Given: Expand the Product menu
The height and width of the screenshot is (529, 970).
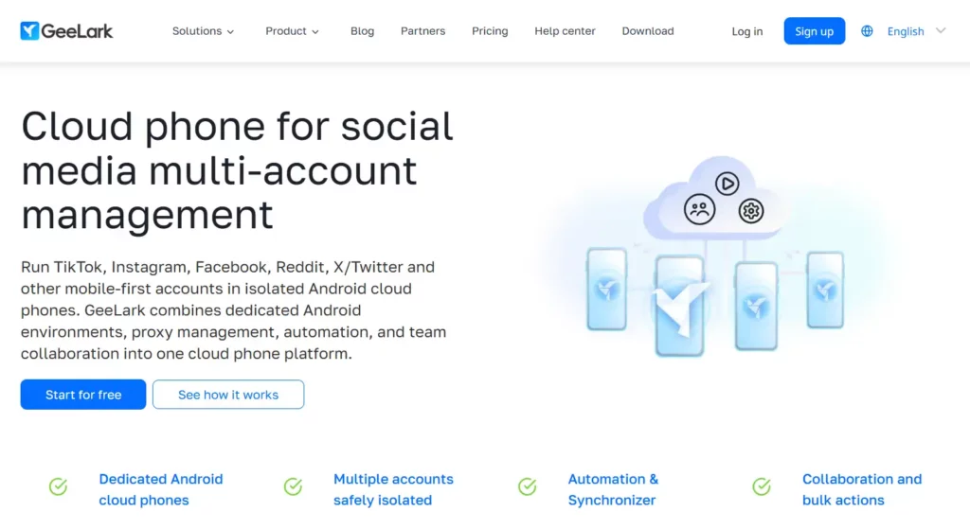Looking at the screenshot, I should pyautogui.click(x=292, y=31).
